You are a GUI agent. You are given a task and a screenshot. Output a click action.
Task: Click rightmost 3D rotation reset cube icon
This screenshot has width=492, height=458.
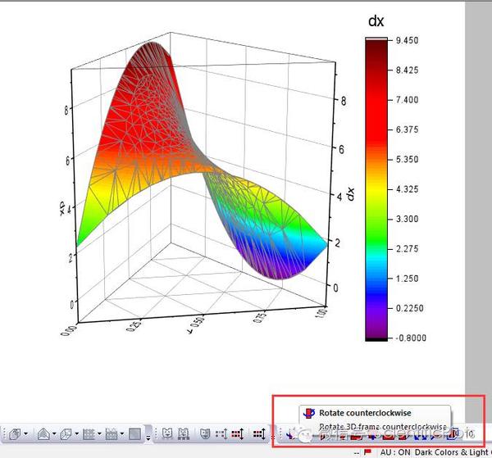(453, 434)
